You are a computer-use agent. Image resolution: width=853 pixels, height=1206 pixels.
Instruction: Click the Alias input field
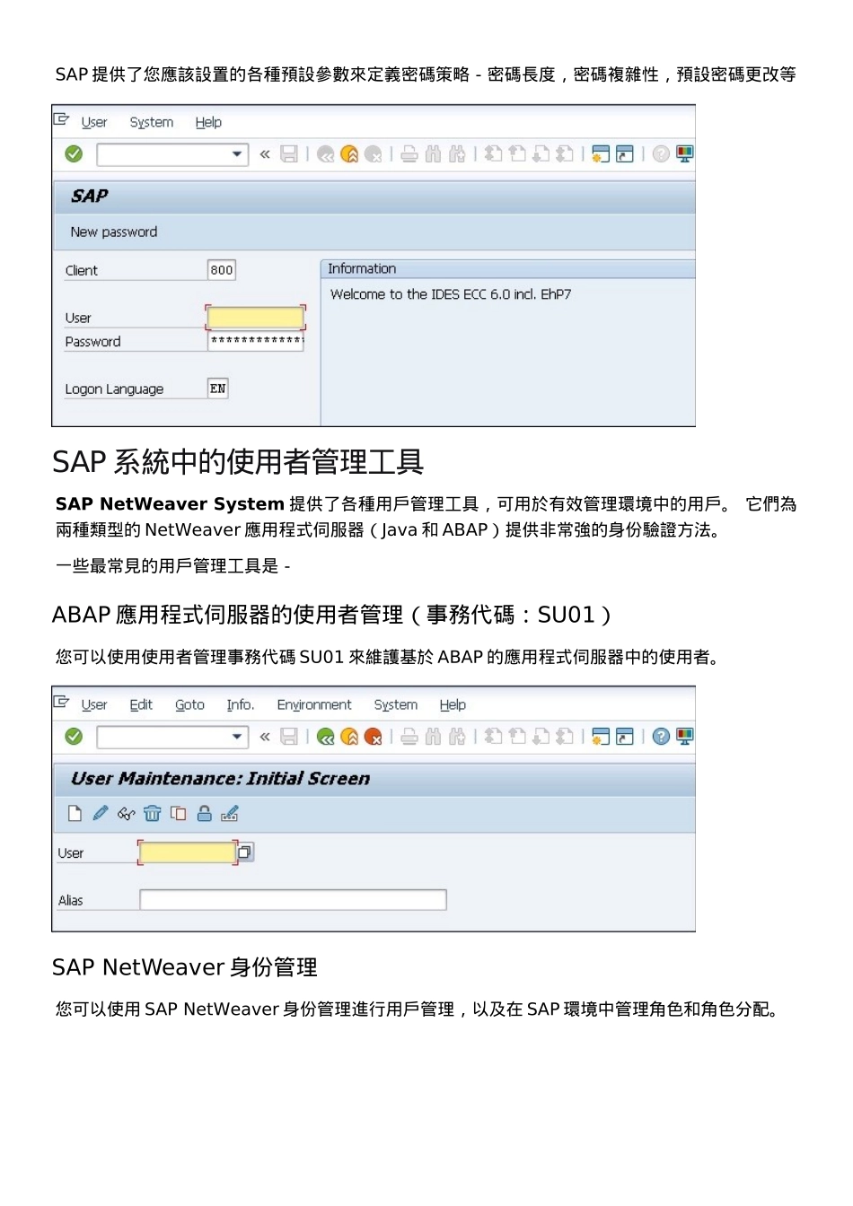point(293,899)
